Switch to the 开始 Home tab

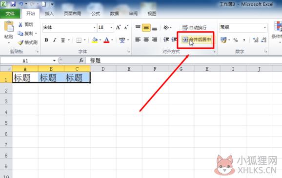(x=31, y=14)
